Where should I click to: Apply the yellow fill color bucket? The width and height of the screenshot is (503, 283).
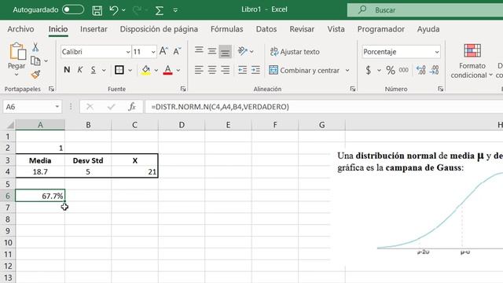[145, 70]
